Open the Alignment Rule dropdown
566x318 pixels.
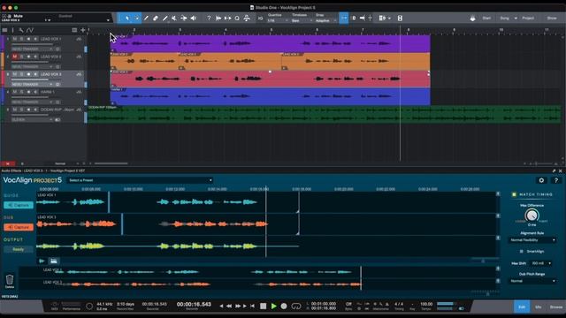tap(532, 240)
